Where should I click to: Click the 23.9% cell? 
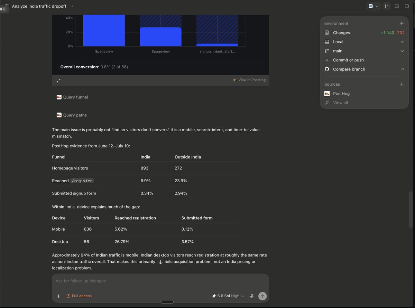click(x=181, y=181)
